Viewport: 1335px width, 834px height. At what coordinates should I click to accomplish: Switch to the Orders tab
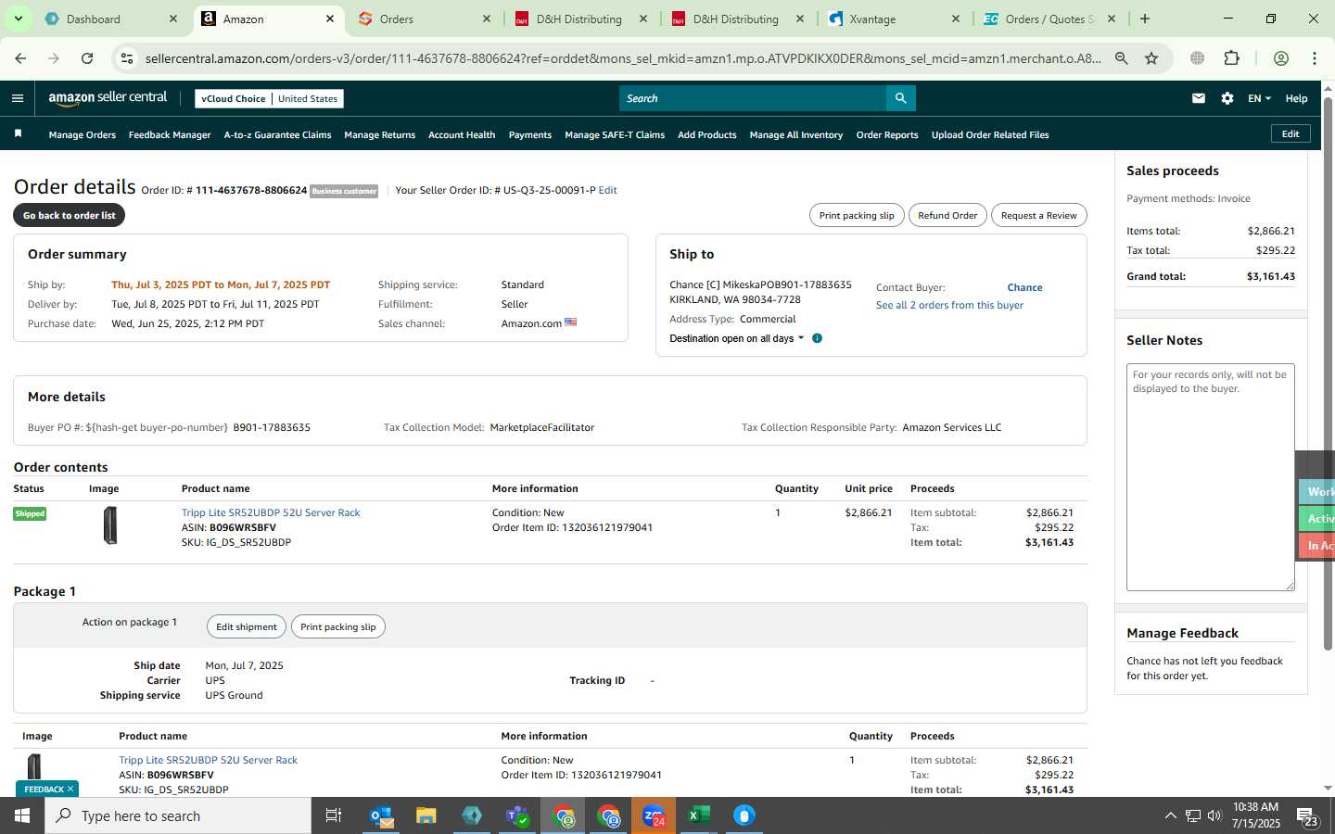pos(425,19)
